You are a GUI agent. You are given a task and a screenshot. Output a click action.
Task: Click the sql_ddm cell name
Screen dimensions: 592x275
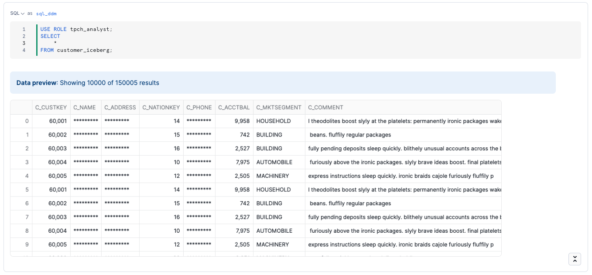pyautogui.click(x=46, y=14)
